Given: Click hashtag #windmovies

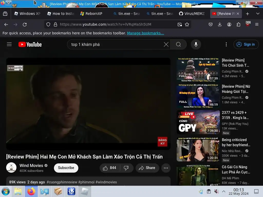Looking at the screenshot, I should point(106,182).
